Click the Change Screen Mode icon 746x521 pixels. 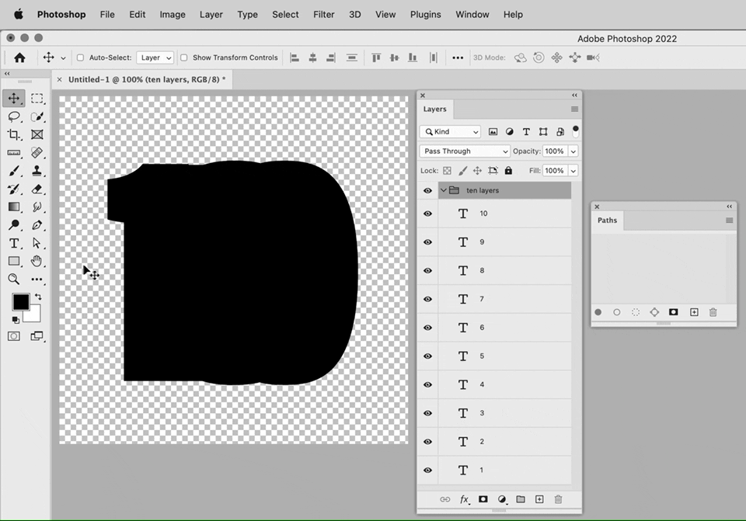[37, 336]
